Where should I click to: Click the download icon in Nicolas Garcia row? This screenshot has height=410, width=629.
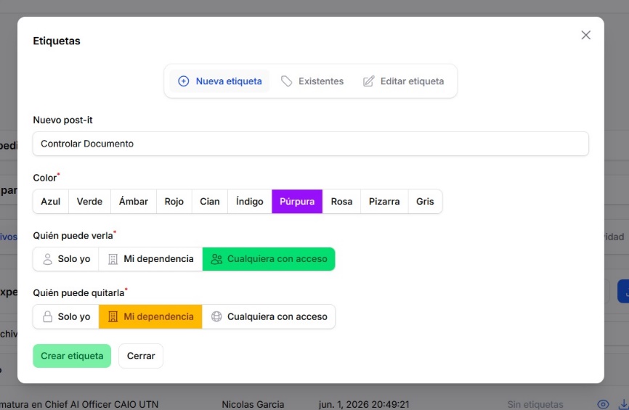click(x=623, y=404)
